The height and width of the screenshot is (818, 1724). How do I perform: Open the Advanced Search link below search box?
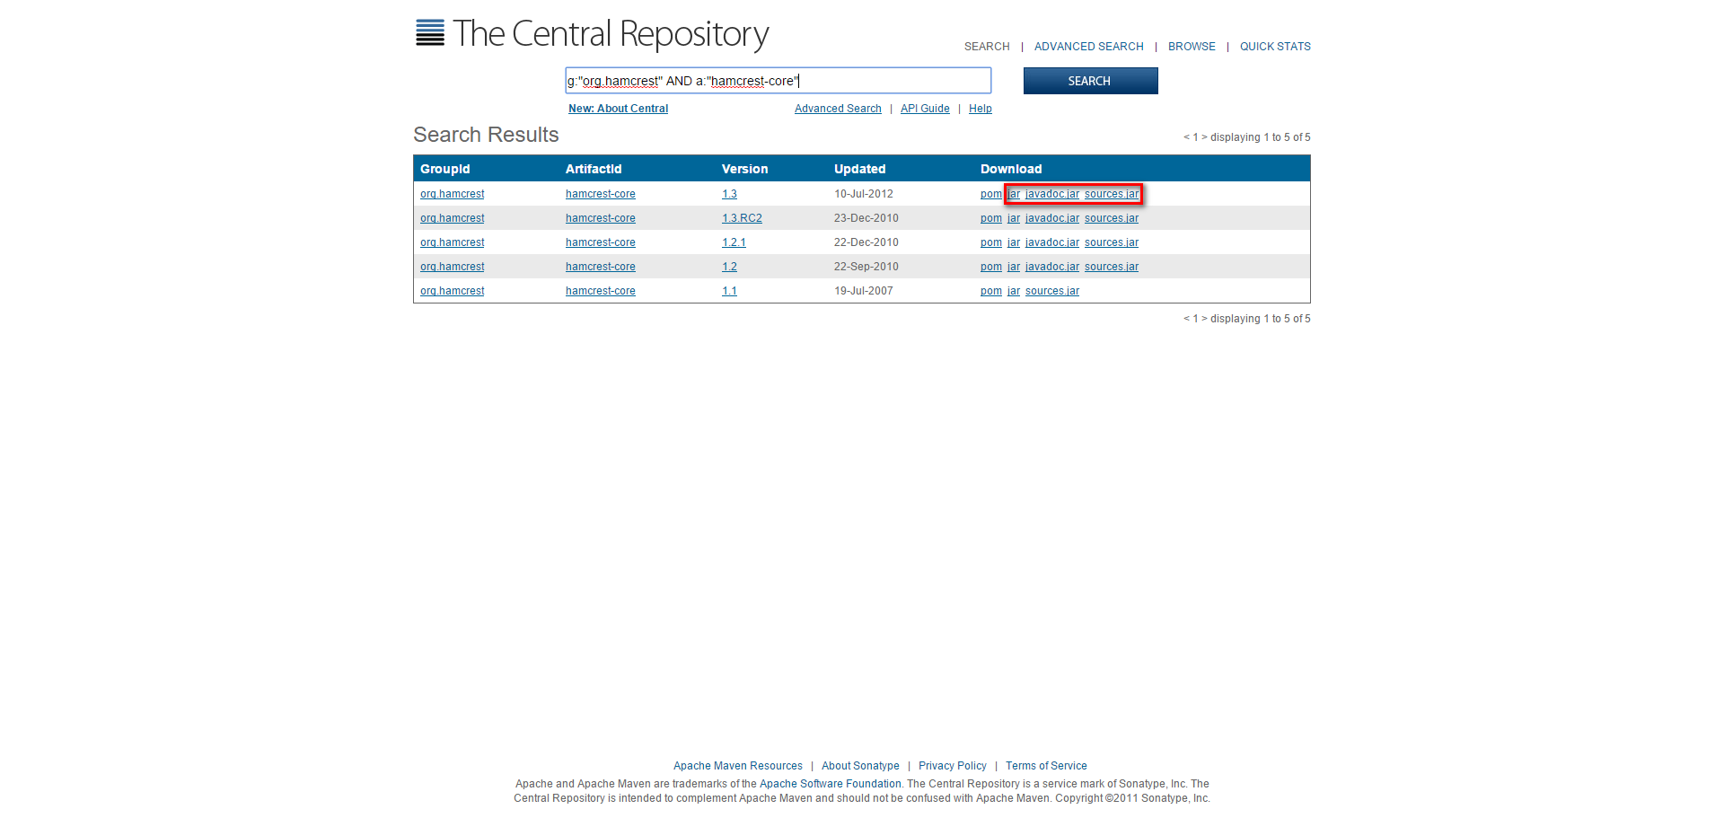(x=838, y=109)
